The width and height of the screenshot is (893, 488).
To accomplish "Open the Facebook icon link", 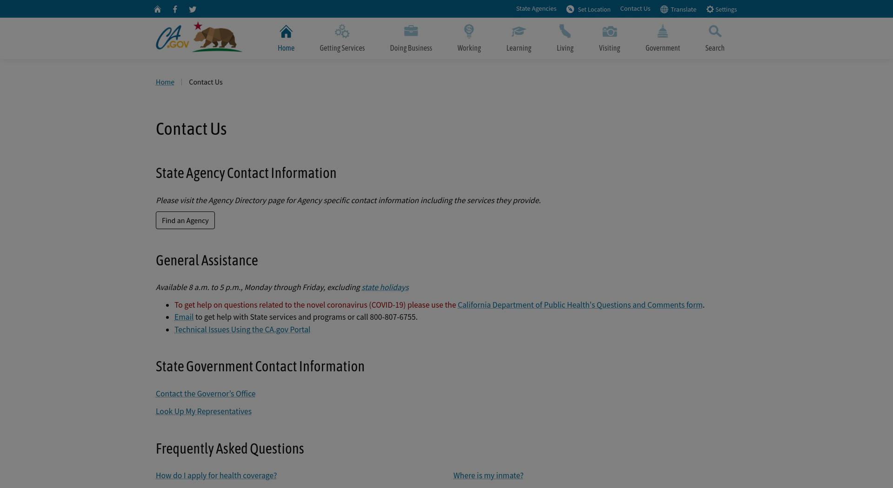I will click(175, 9).
